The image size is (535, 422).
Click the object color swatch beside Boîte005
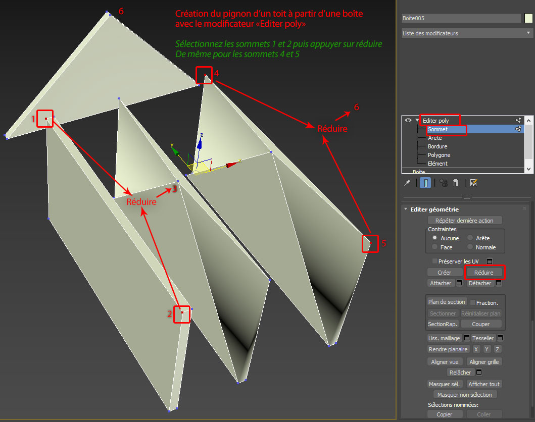click(528, 18)
